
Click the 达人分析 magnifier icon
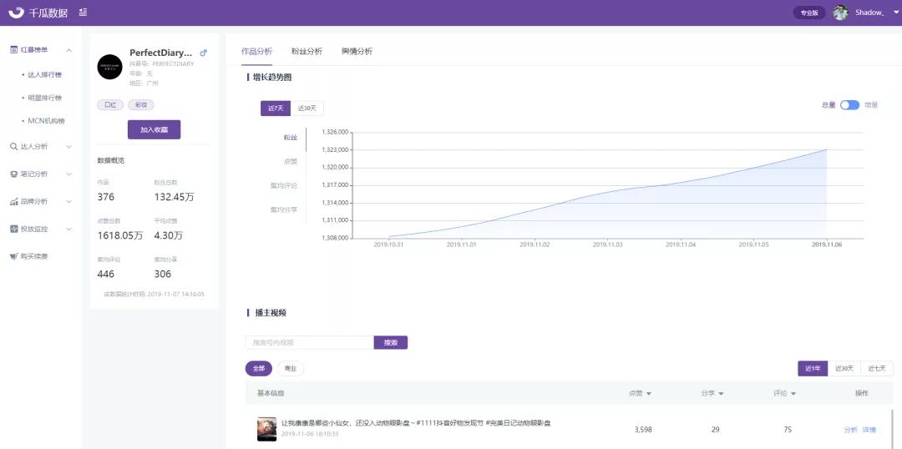click(x=14, y=147)
